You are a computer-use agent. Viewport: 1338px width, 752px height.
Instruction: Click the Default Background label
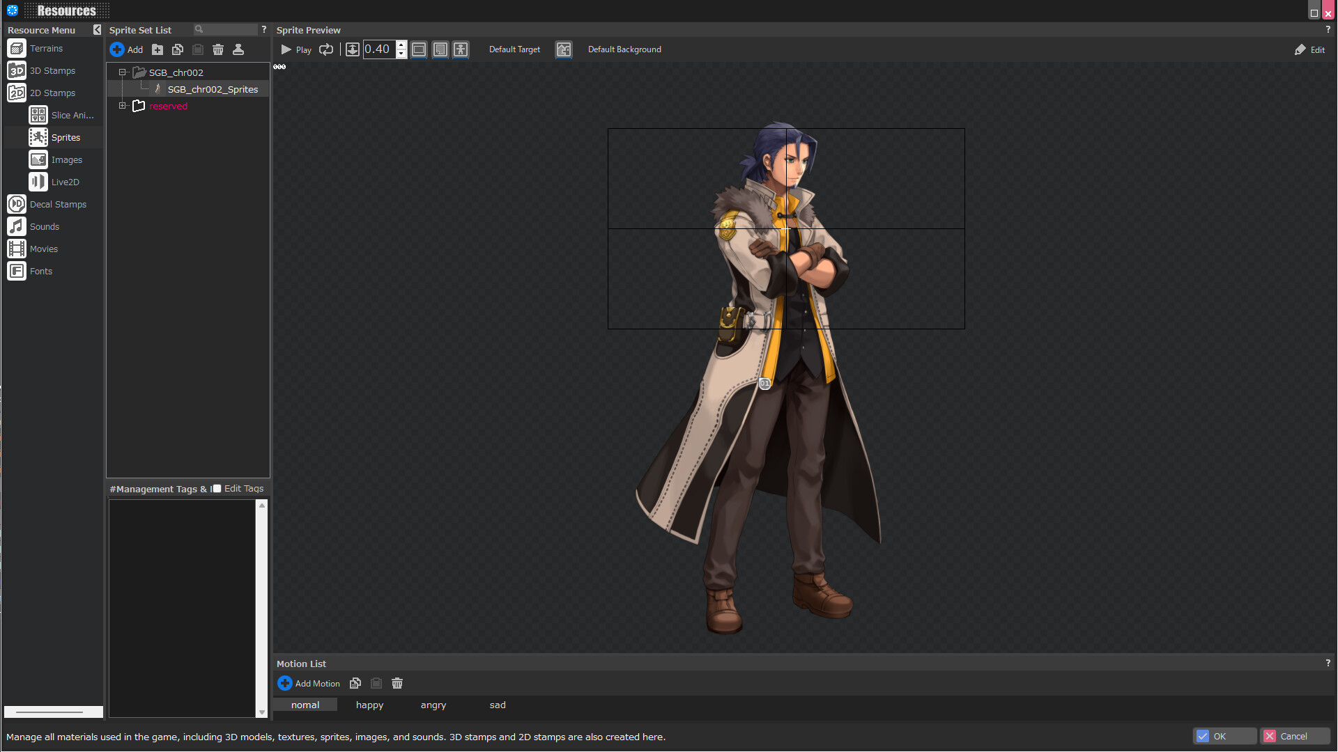tap(624, 49)
